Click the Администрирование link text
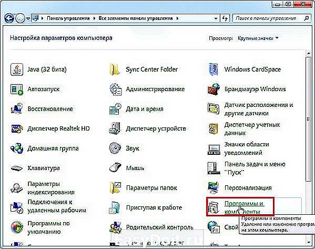 (155, 89)
